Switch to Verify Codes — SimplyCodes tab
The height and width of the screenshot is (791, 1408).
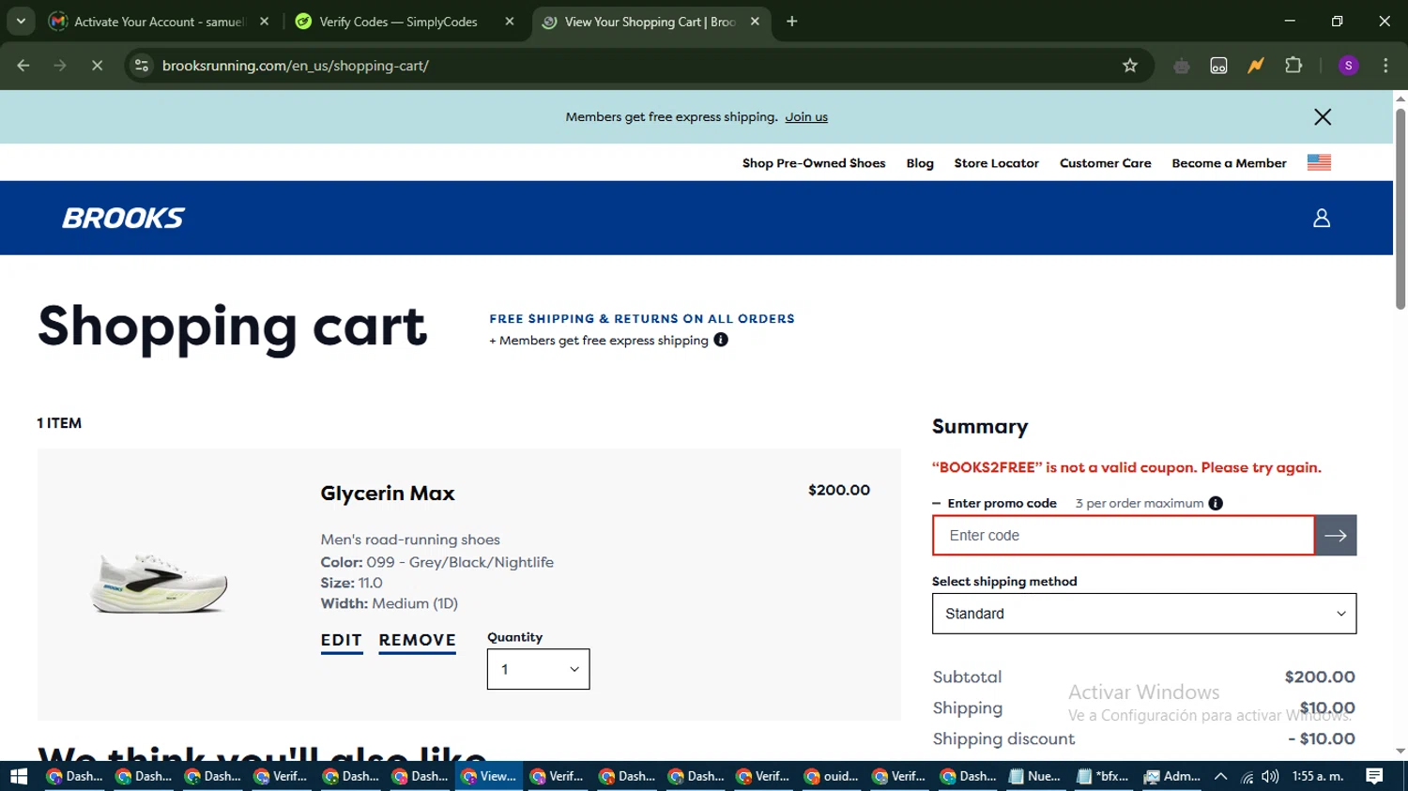[397, 21]
